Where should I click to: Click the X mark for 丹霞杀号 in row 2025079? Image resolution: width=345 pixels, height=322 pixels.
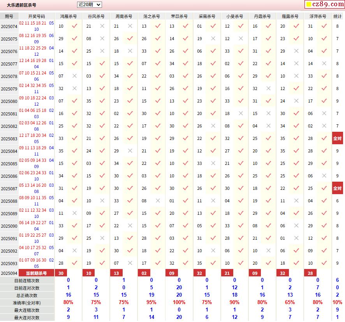click(x=268, y=88)
